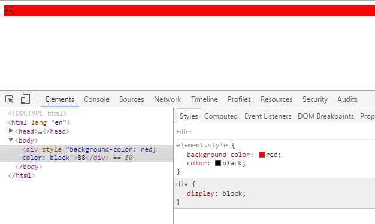Click the div selector in user agent rule
The height and width of the screenshot is (224, 375).
click(x=182, y=184)
